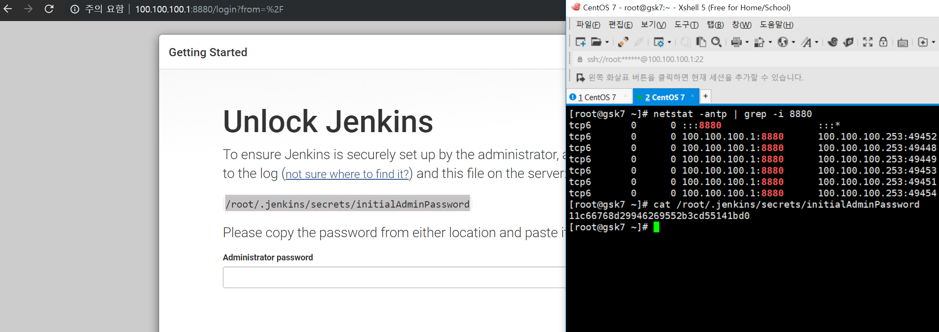The height and width of the screenshot is (332, 939).
Task: Click the Administrator password input field
Action: pos(394,277)
